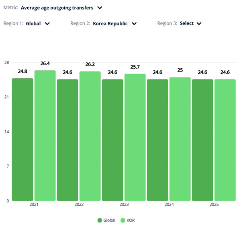241x225 pixels.
Task: Open the Metric dropdown chevron
Action: pyautogui.click(x=100, y=8)
